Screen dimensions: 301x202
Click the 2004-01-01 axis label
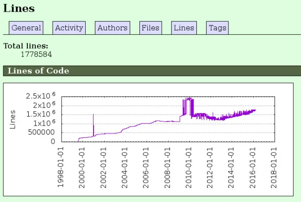point(125,168)
